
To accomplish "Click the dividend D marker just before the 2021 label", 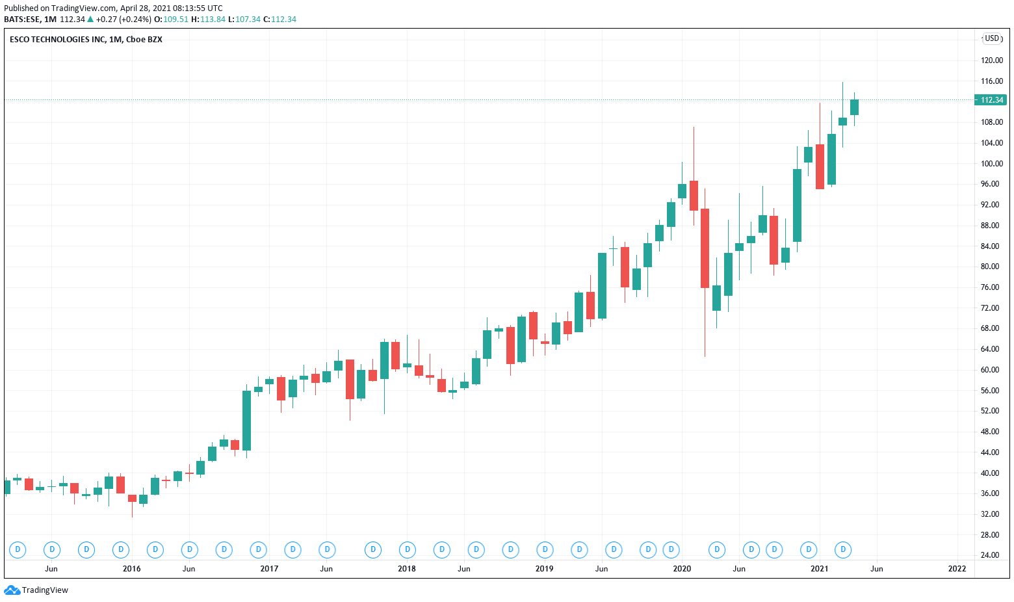I will [809, 550].
